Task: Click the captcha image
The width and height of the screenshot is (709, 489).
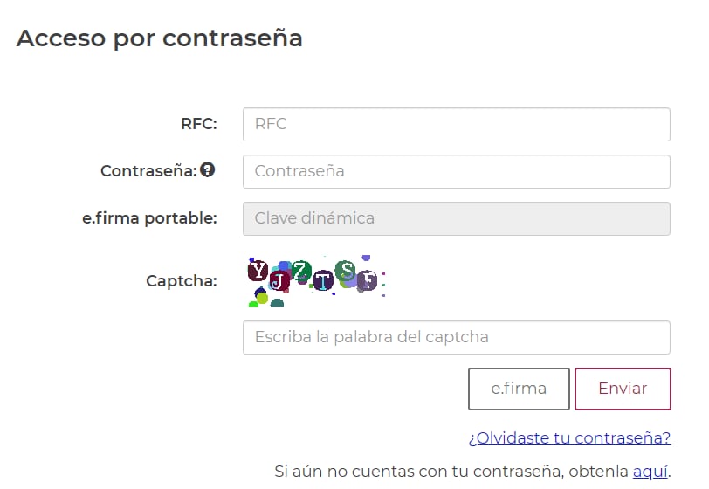Action: click(316, 281)
